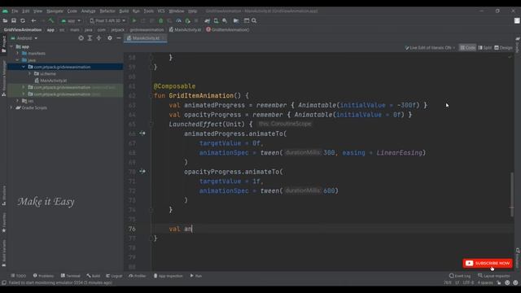Collapse the com.jetpack.gridviewanimation package node
This screenshot has width=521, height=293.
[x=24, y=67]
